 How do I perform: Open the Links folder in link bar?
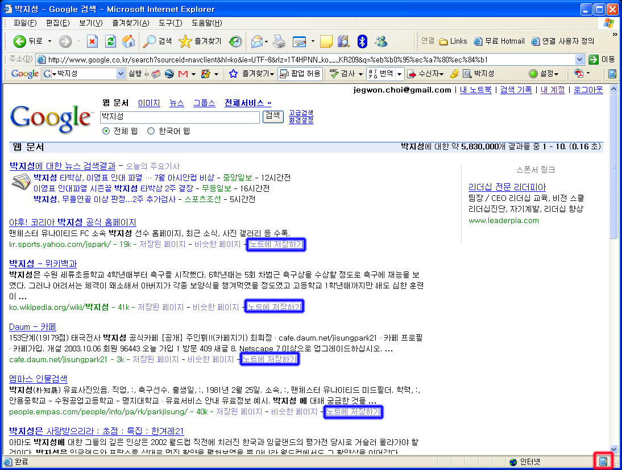453,41
